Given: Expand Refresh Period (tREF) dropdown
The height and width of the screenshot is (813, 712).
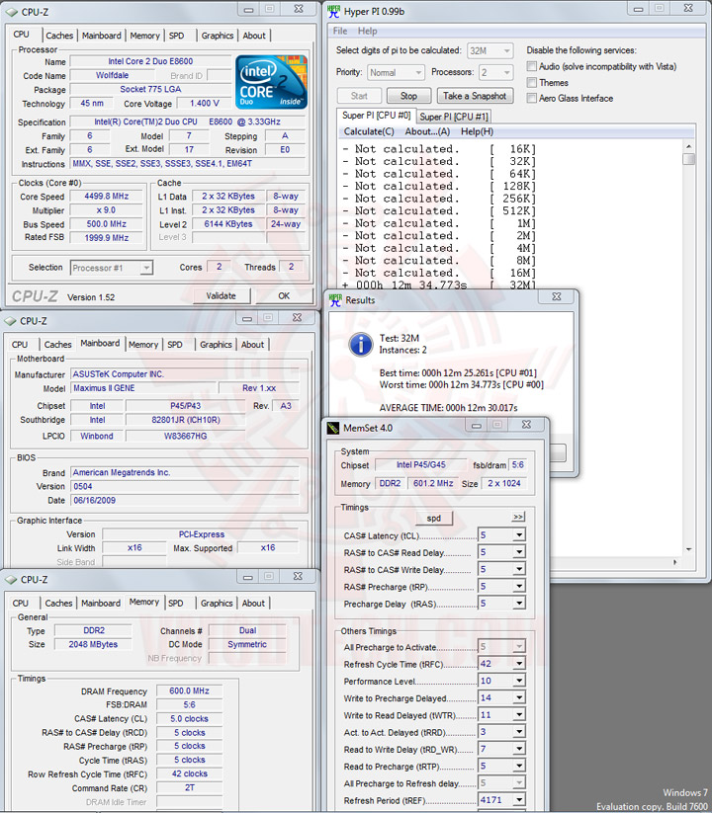Looking at the screenshot, I should [519, 800].
